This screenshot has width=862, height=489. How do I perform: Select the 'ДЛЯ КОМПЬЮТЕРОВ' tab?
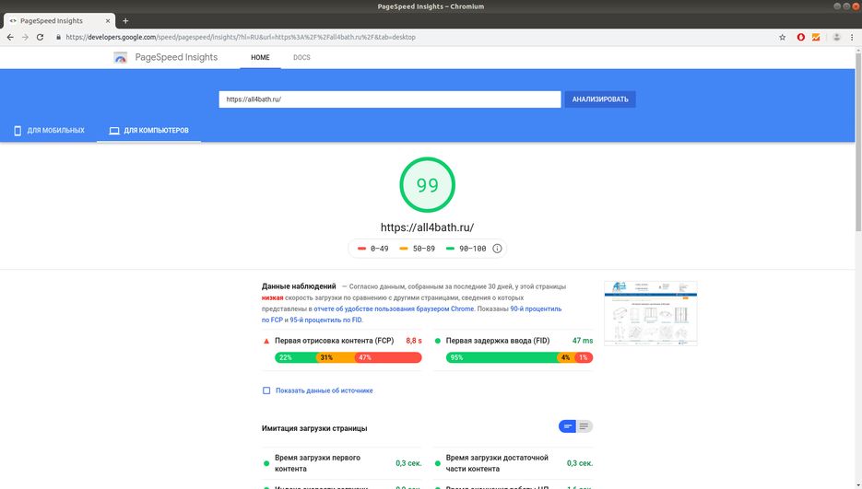(x=149, y=131)
